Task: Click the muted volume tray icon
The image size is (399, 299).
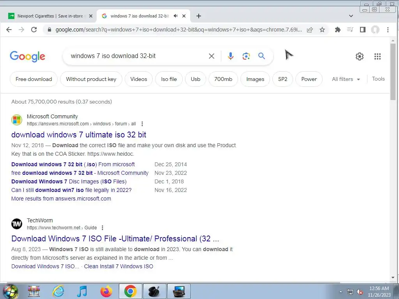Action: 360,292
